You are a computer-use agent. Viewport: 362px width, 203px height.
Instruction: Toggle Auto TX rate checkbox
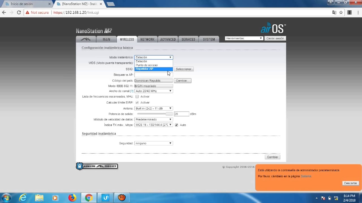tap(176, 125)
